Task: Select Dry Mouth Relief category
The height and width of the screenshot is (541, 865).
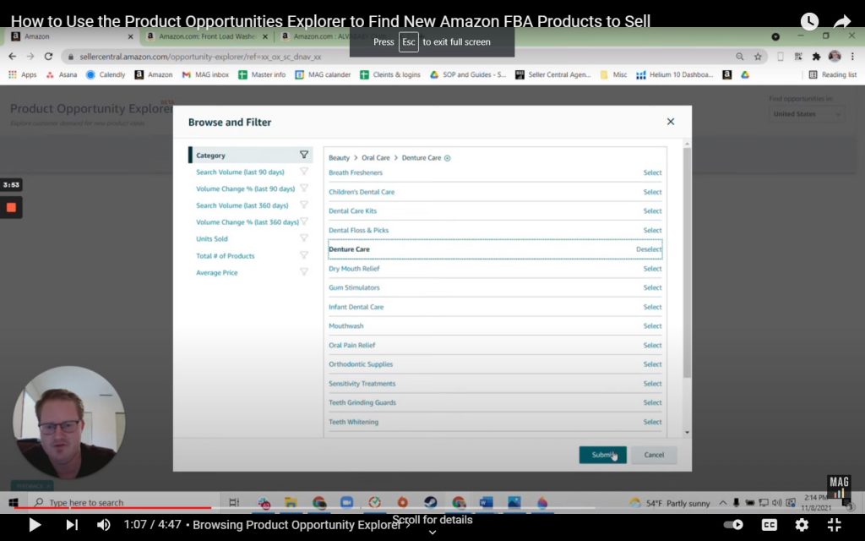Action: (x=652, y=269)
